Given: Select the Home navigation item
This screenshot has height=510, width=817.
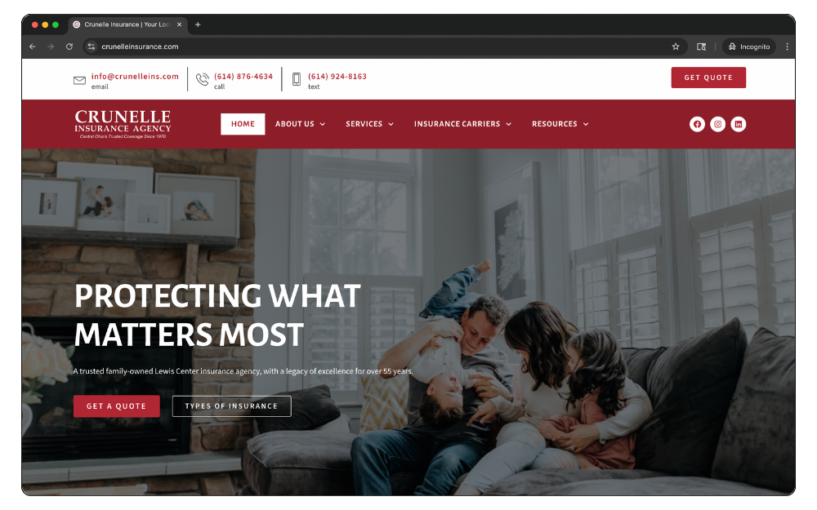Looking at the screenshot, I should click(243, 124).
